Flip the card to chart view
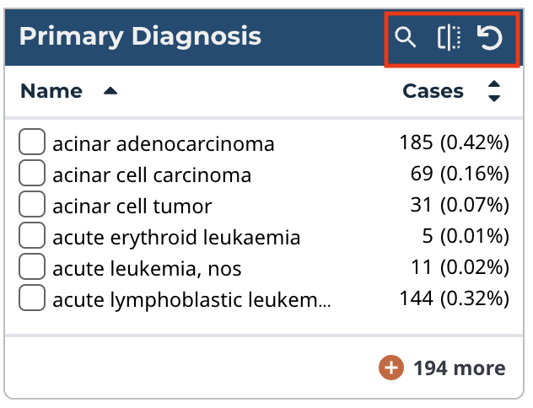533x408 pixels. coord(449,38)
